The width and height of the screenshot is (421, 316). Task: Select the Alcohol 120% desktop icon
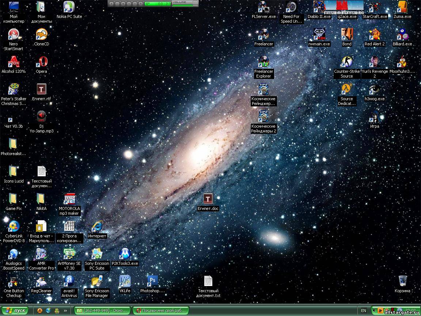coord(14,61)
